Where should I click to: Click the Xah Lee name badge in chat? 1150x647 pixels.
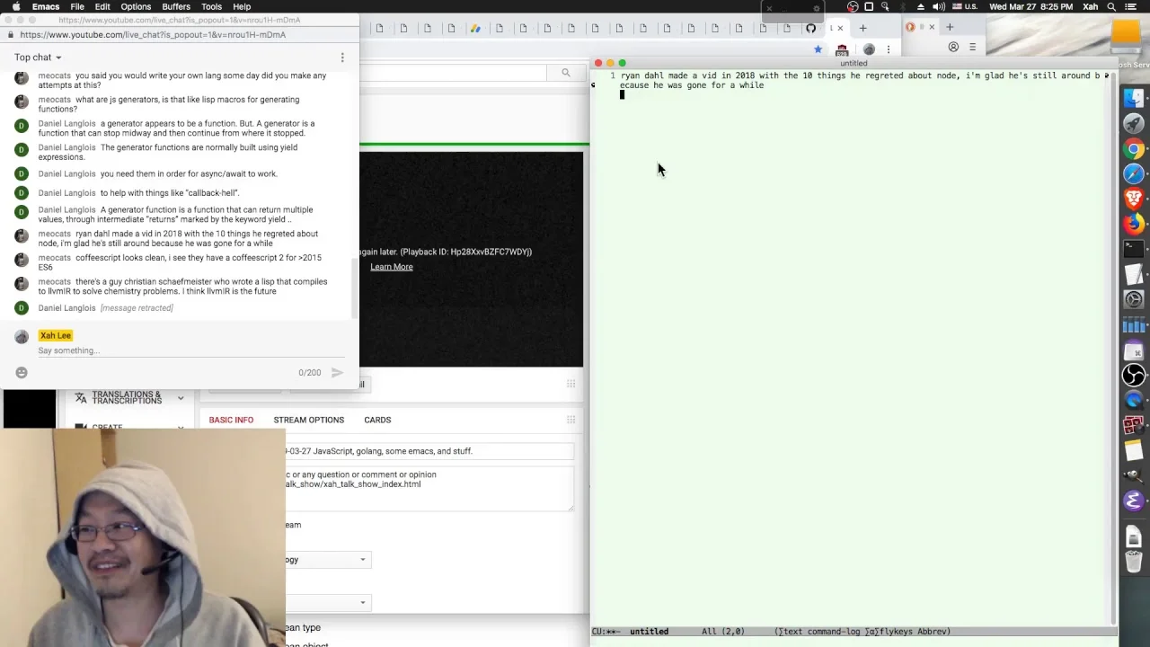[55, 335]
